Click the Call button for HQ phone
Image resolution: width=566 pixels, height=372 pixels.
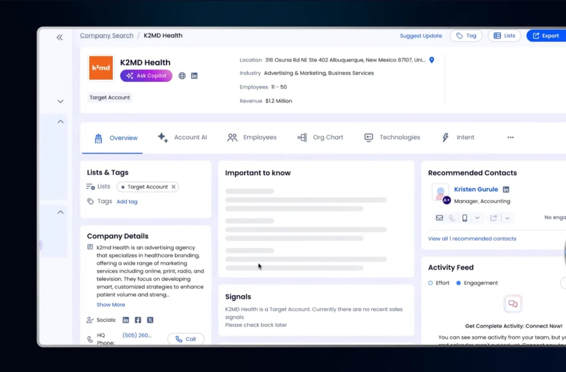point(186,339)
